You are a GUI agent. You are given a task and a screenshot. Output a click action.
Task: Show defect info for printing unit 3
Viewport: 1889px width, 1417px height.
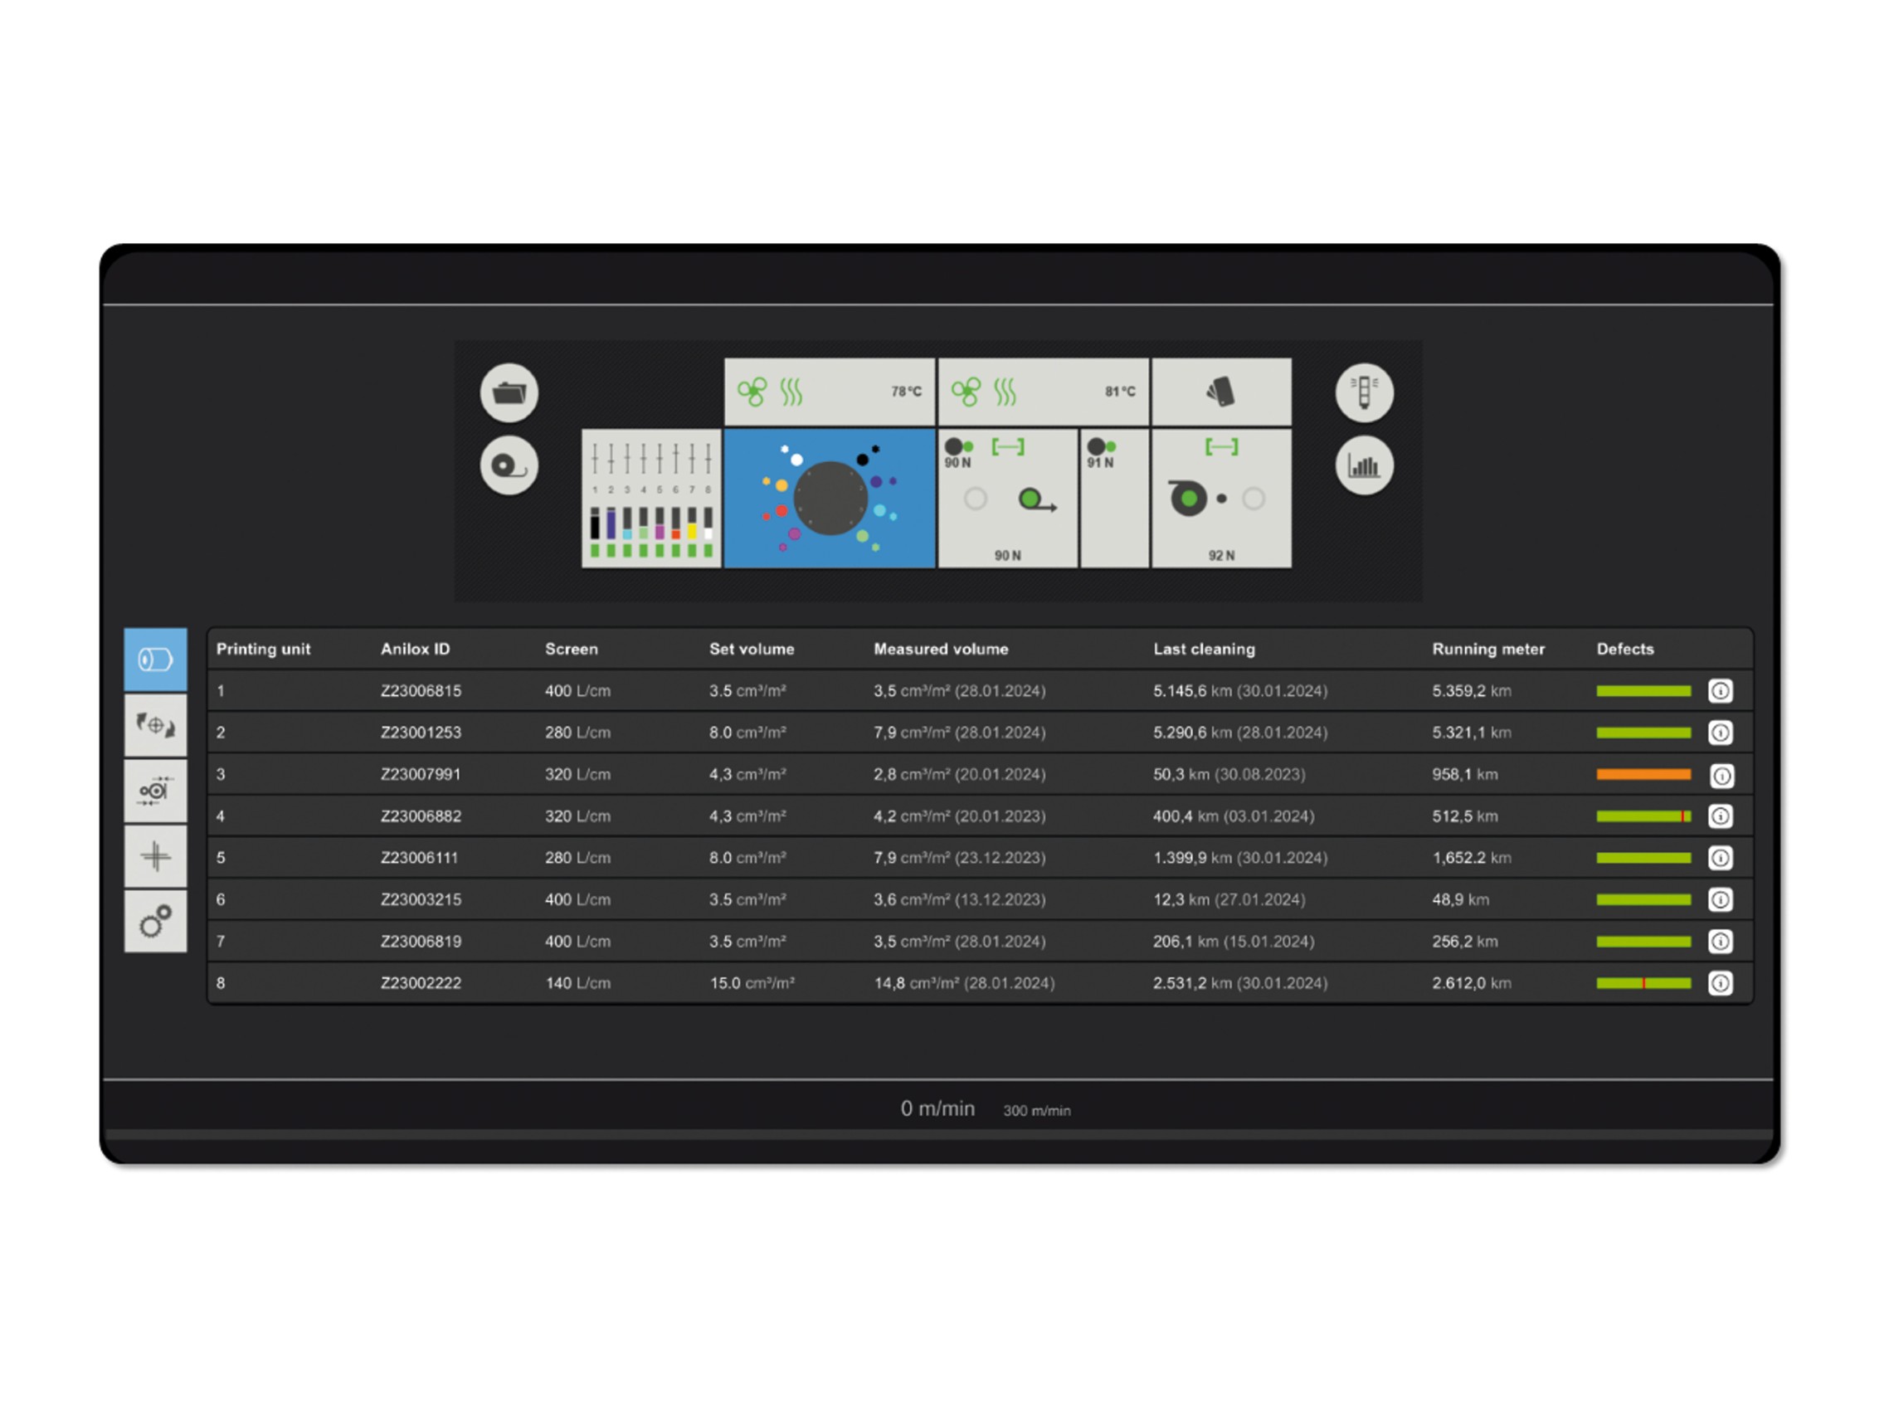pos(1721,776)
